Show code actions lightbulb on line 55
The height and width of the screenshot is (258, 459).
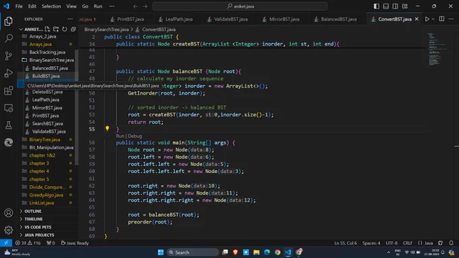tap(107, 128)
